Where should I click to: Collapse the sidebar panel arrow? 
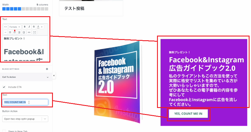54,76
